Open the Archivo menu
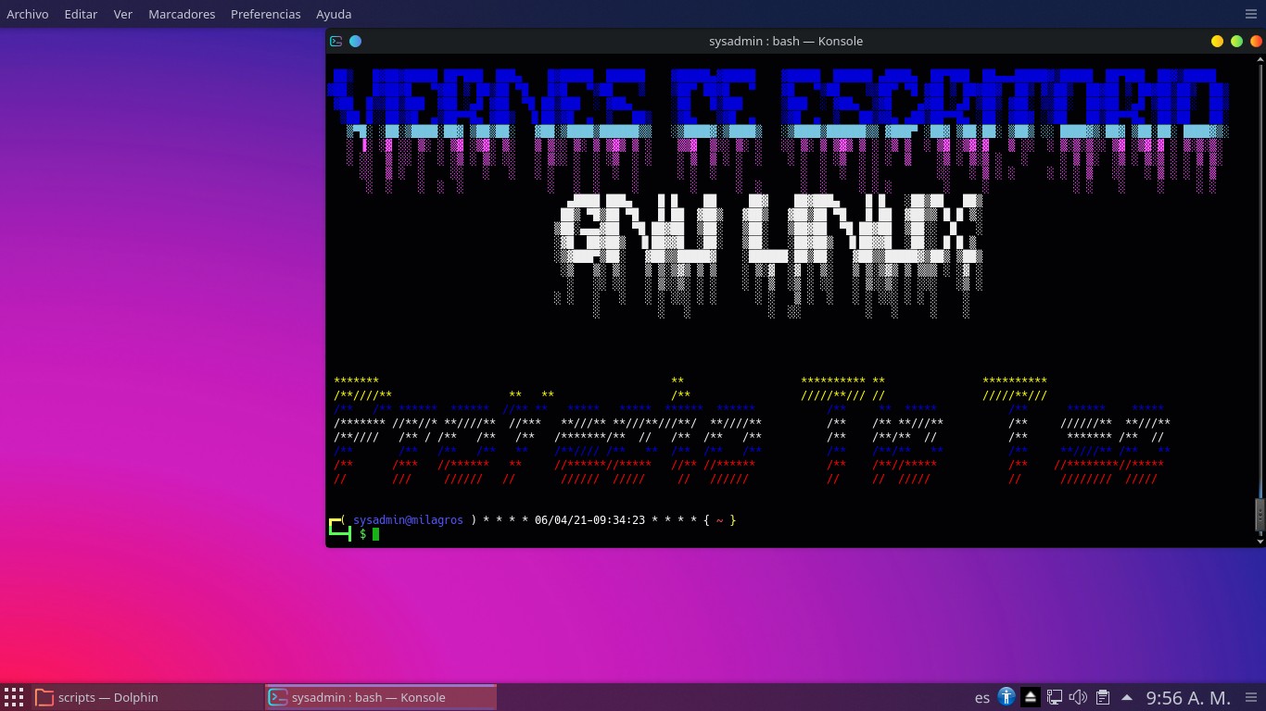The image size is (1266, 711). pos(28,14)
